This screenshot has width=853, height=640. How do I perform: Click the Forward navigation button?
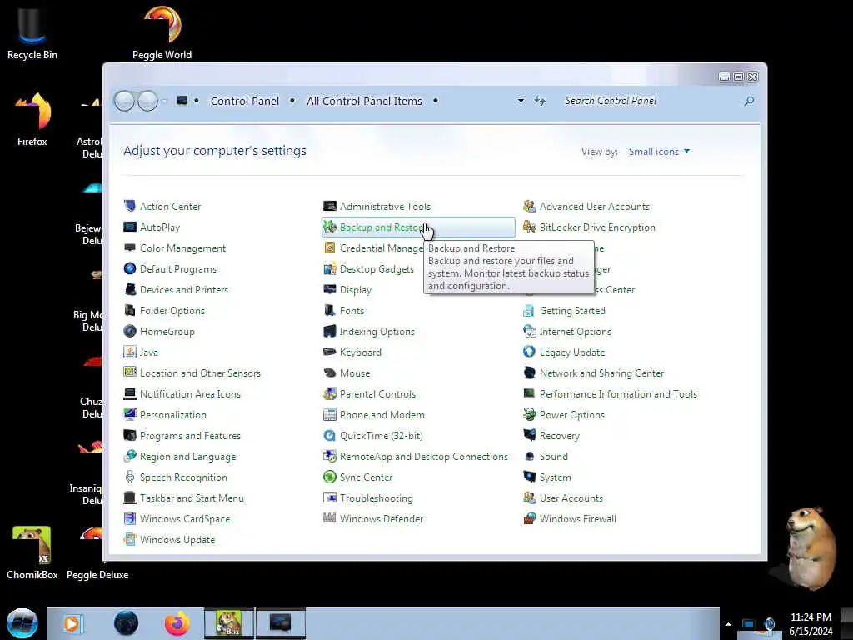(147, 101)
